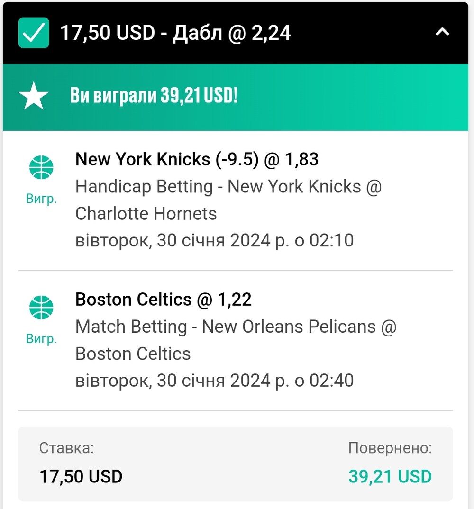Open the Boston Celtics @ 1,22 selection
Image resolution: width=474 pixels, height=509 pixels.
(164, 300)
